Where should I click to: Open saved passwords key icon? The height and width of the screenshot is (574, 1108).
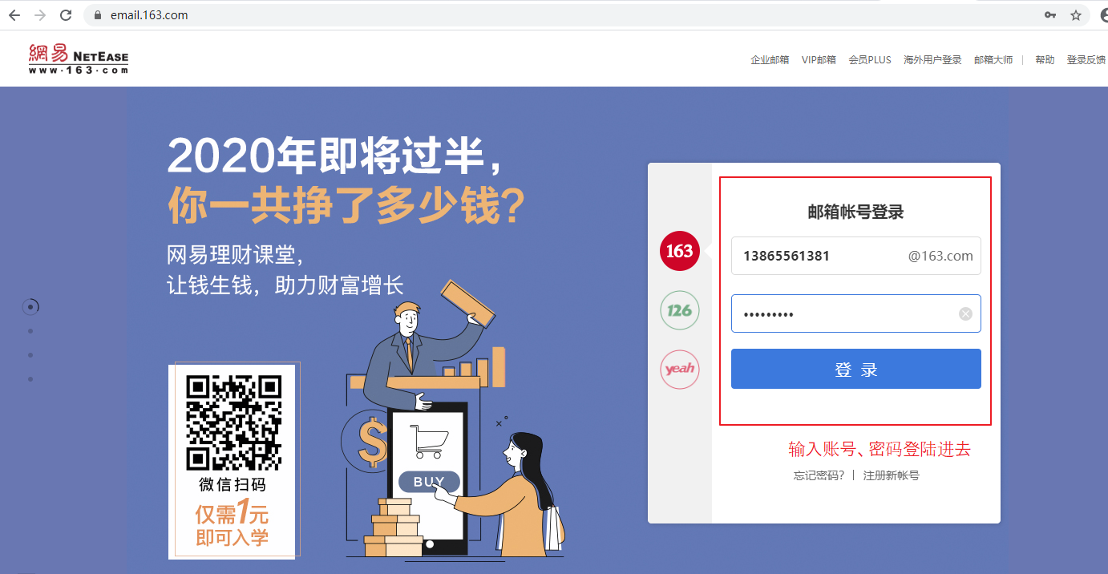[x=1050, y=15]
